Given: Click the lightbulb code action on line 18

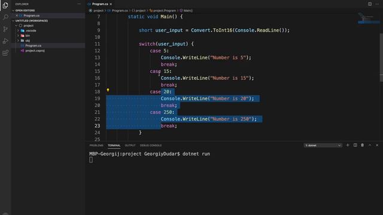Looking at the screenshot, I should tap(108, 90).
